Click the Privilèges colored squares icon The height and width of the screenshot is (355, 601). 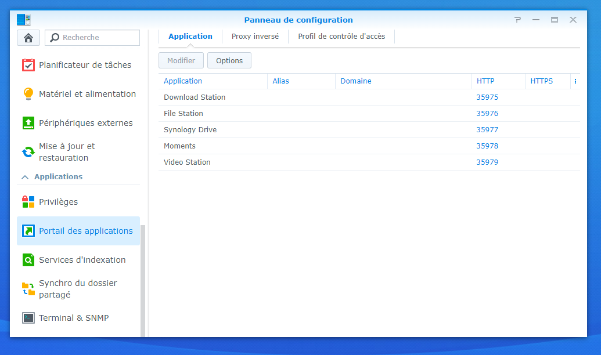click(x=28, y=202)
